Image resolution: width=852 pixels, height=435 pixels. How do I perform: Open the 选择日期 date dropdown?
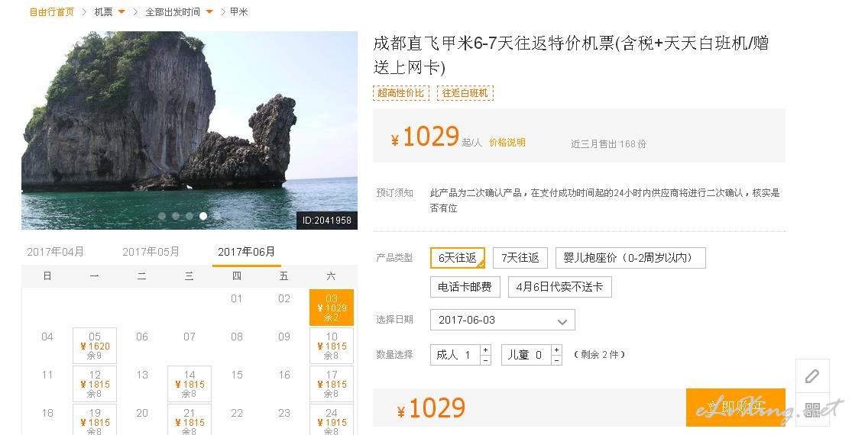point(502,320)
